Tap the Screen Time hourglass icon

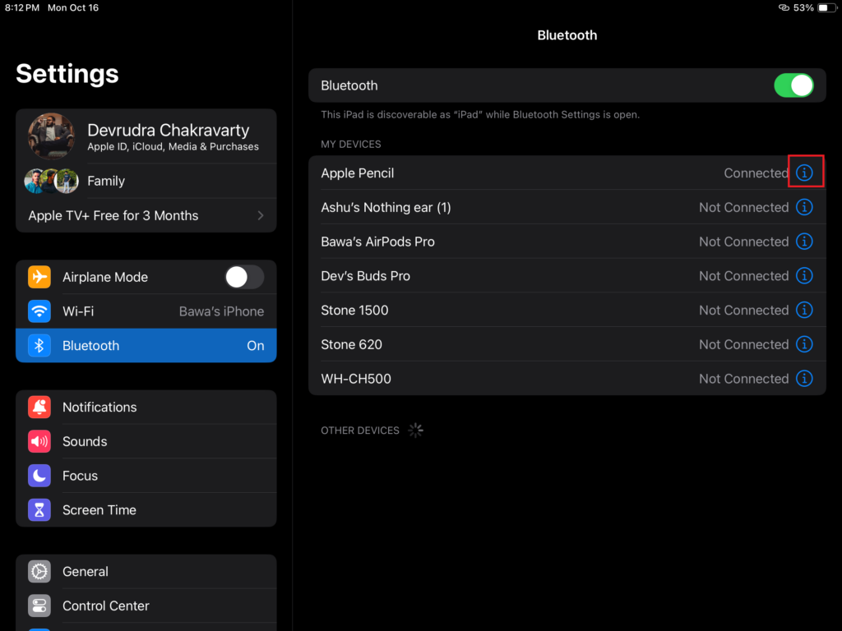click(39, 510)
